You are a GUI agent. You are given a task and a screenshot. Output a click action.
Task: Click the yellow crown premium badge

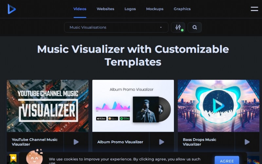[x=13, y=158]
